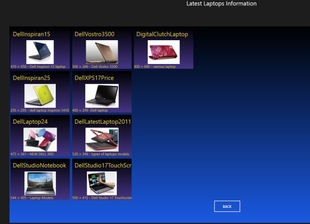
Task: Open the DellInspiran15 laptop thumbnail
Action: coord(40,52)
